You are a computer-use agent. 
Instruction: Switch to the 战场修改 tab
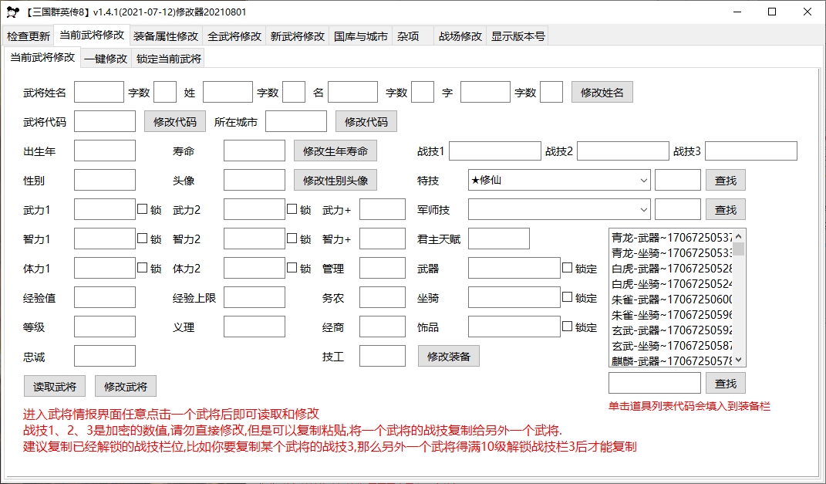coord(460,35)
